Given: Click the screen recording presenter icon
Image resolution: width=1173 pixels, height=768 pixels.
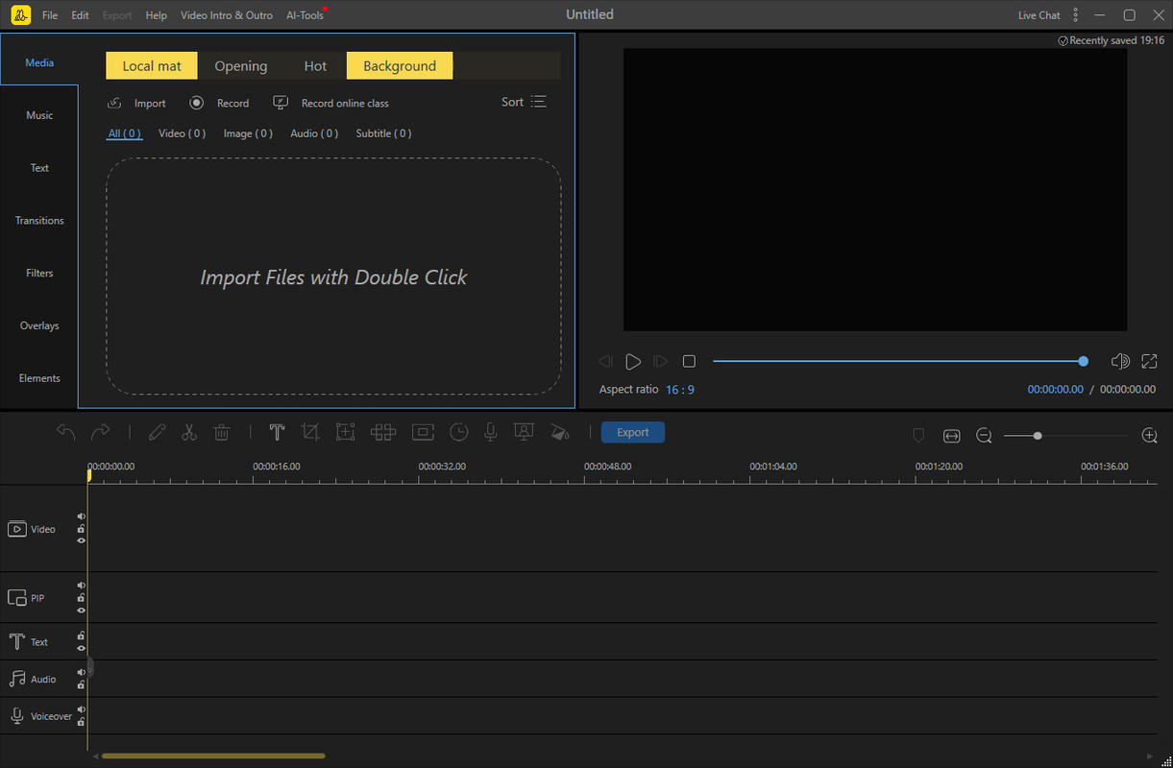Looking at the screenshot, I should tap(524, 433).
